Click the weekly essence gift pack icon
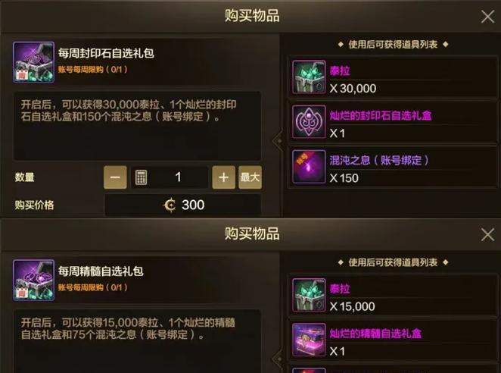Screen dimensions: 501x373 point(33,281)
